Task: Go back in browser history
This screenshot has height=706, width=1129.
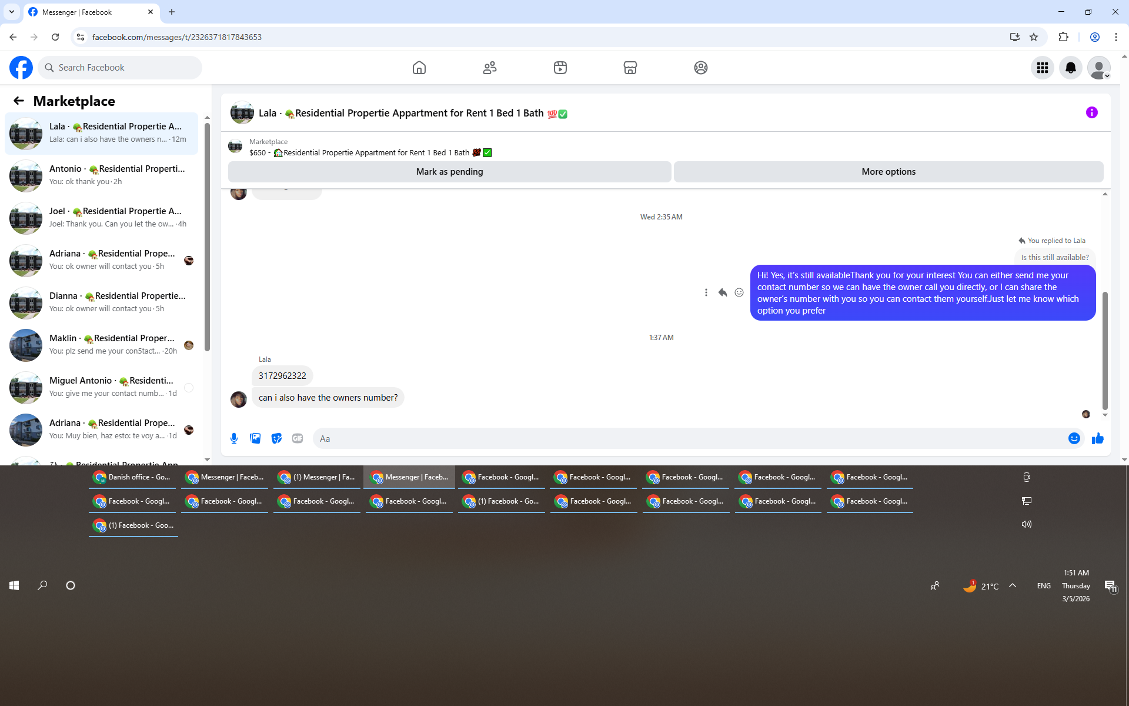Action: click(13, 37)
